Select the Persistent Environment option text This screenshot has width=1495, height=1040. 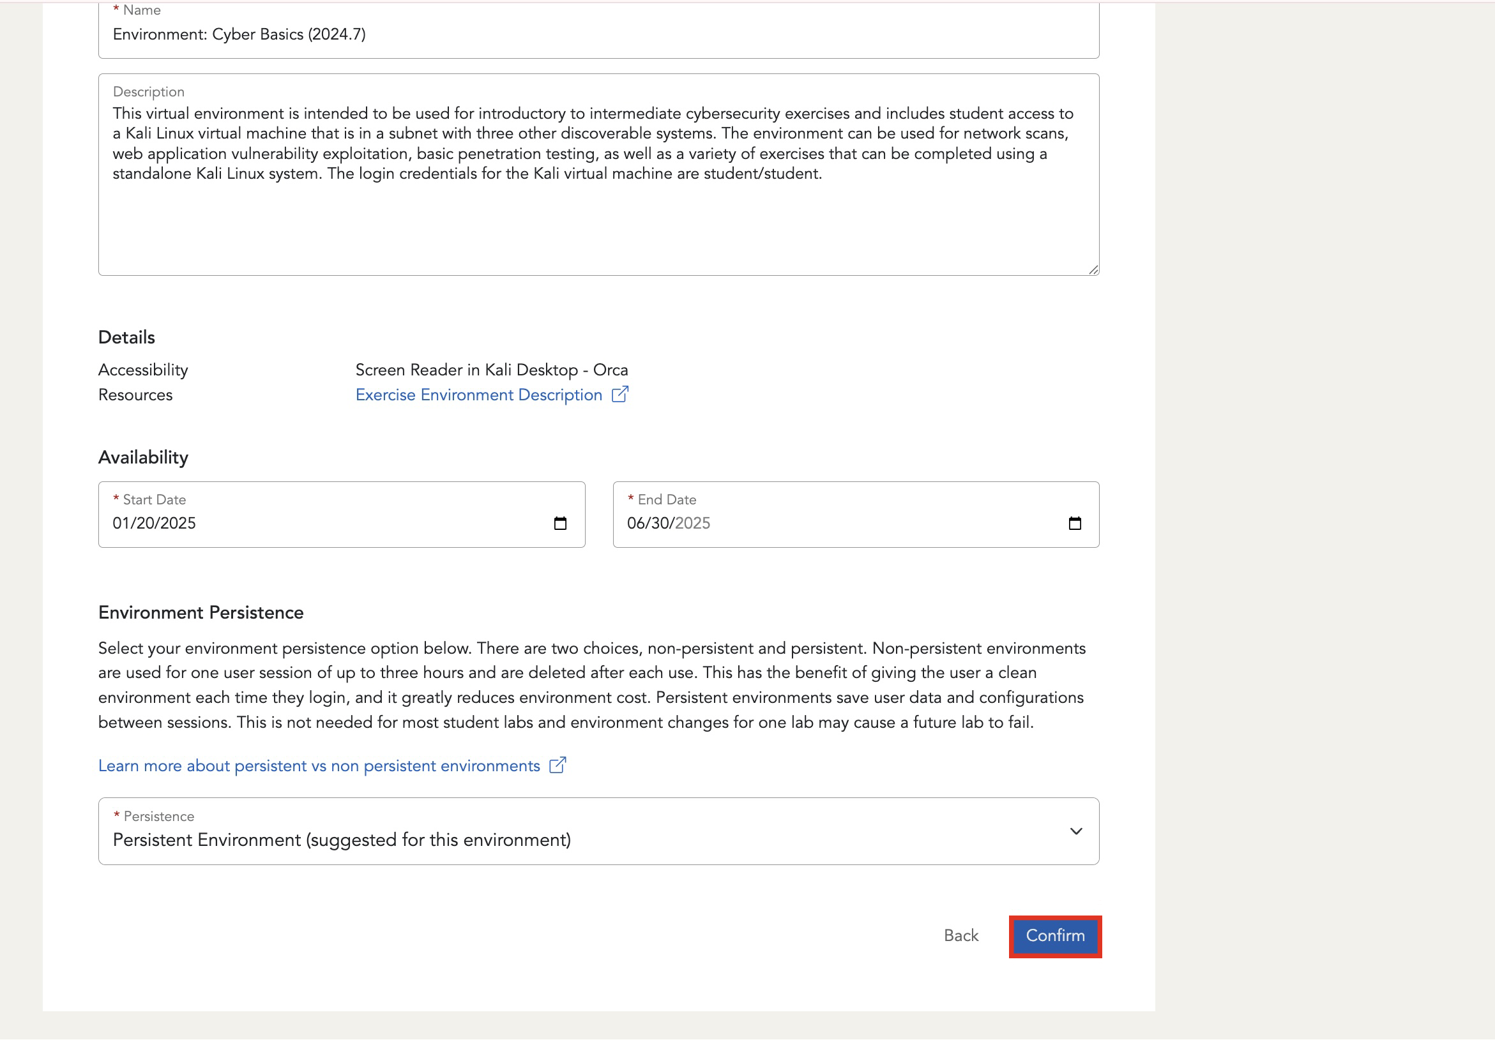coord(342,840)
